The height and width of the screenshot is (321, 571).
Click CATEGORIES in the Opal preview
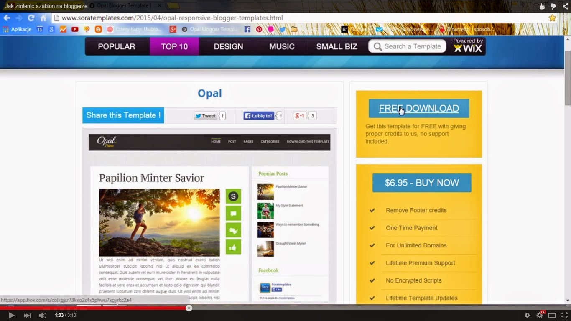coord(270,141)
